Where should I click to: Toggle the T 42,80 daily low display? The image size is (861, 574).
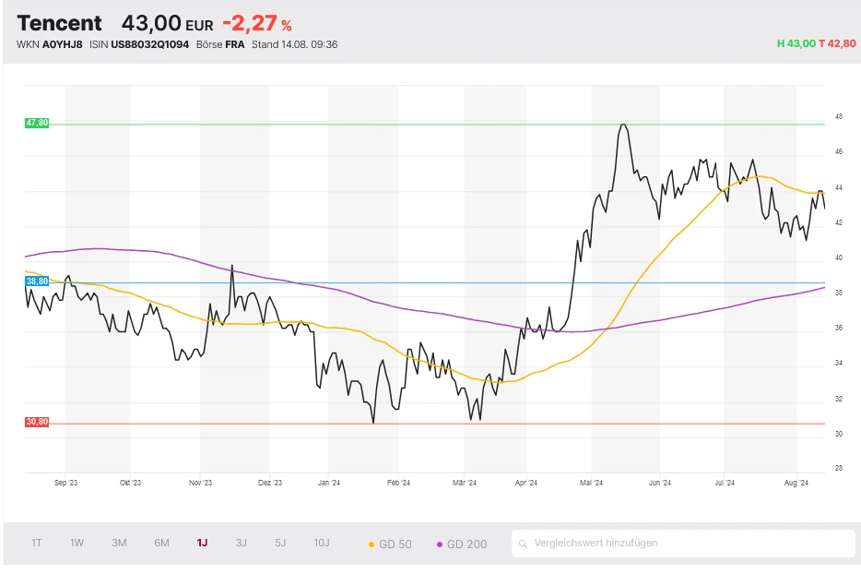point(837,42)
